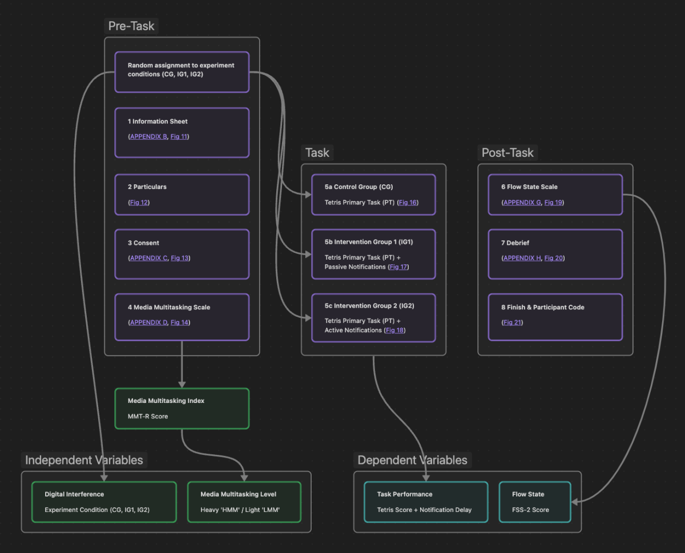Open the APPENDIX D link
The image size is (685, 553).
click(148, 322)
